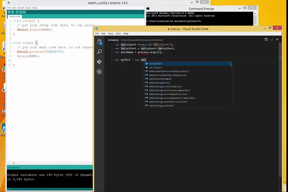Viewport: 288px width, 192px height.
Task: Choose SVGPathSegCurvetoQuadraticRel suggestion
Action: (x=188, y=94)
